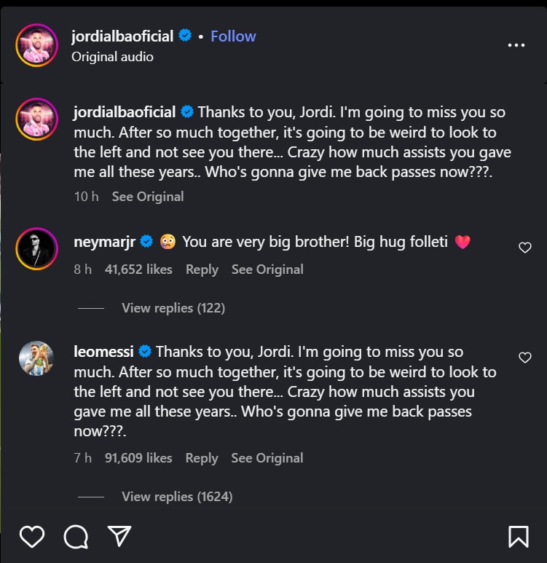This screenshot has height=563, width=547.
Task: See Original of neymarjr's comment
Action: click(x=267, y=269)
